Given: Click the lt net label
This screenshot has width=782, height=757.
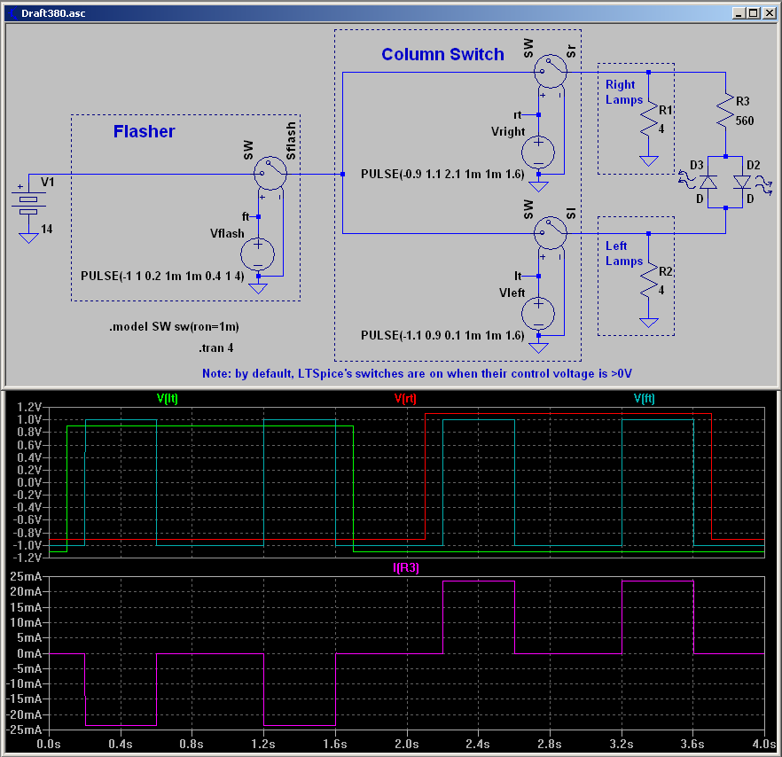Looking at the screenshot, I should tap(518, 276).
